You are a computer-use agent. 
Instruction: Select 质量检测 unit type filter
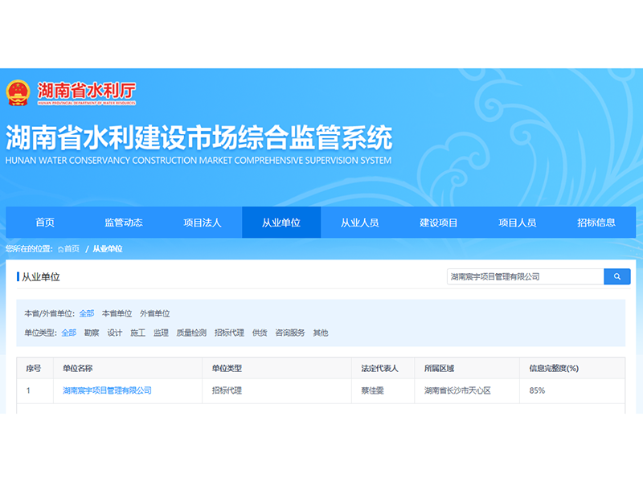point(191,333)
